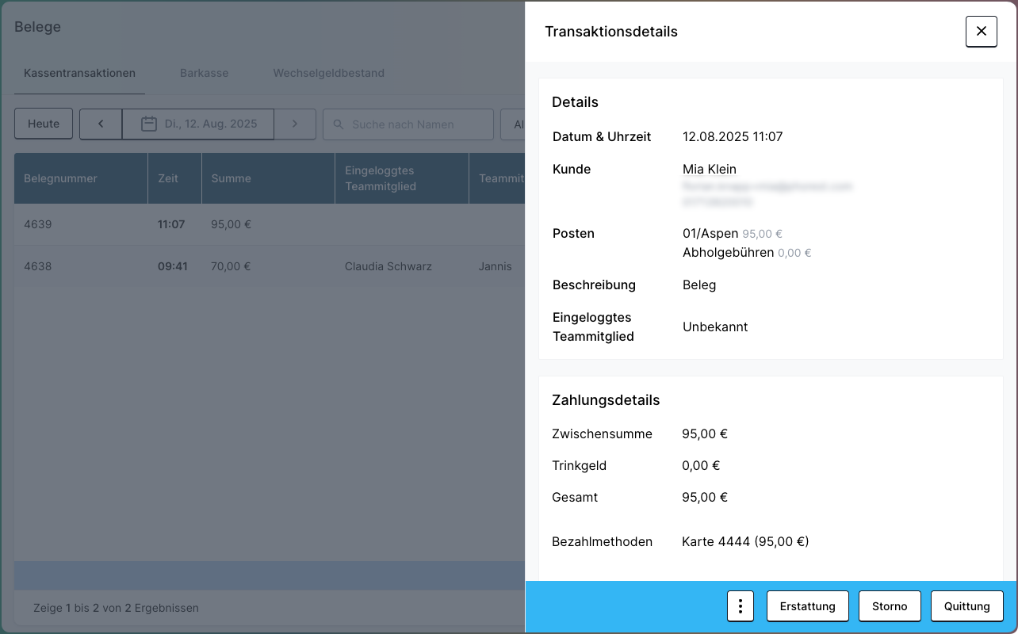The image size is (1018, 634).
Task: Click the Belege page title
Action: point(37,27)
